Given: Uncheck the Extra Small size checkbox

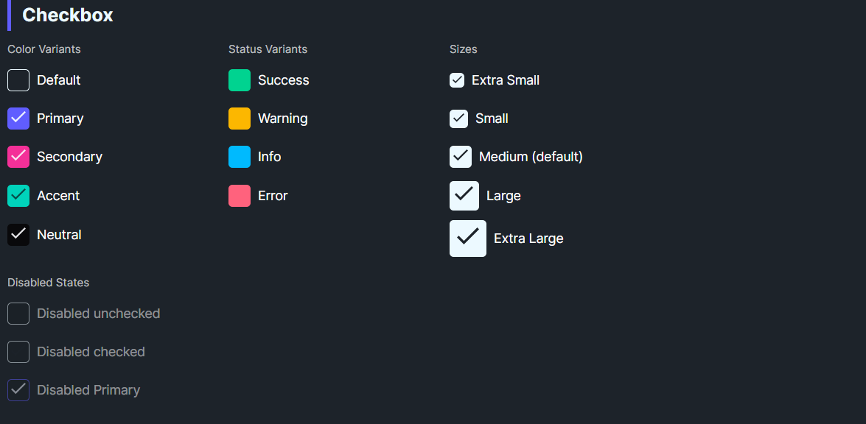Looking at the screenshot, I should (x=457, y=79).
